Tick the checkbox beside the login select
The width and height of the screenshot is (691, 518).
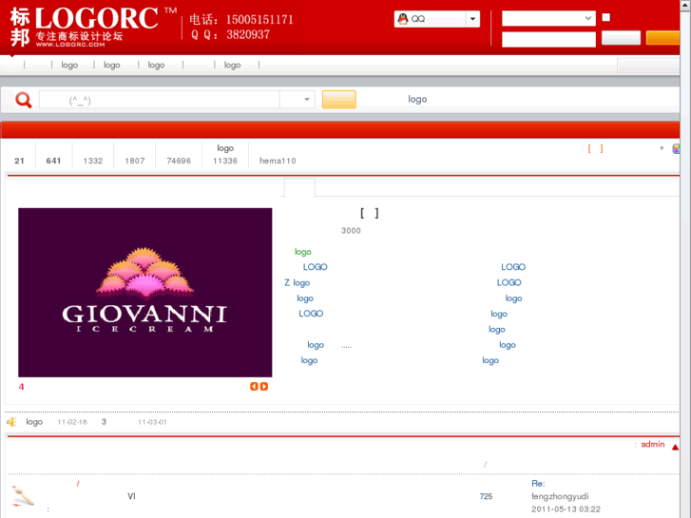point(606,17)
